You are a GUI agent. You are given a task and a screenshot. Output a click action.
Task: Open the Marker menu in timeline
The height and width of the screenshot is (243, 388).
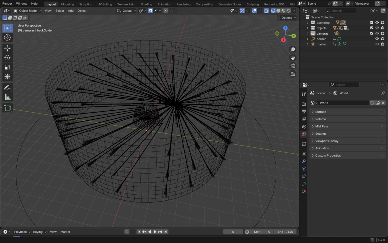coord(65,232)
